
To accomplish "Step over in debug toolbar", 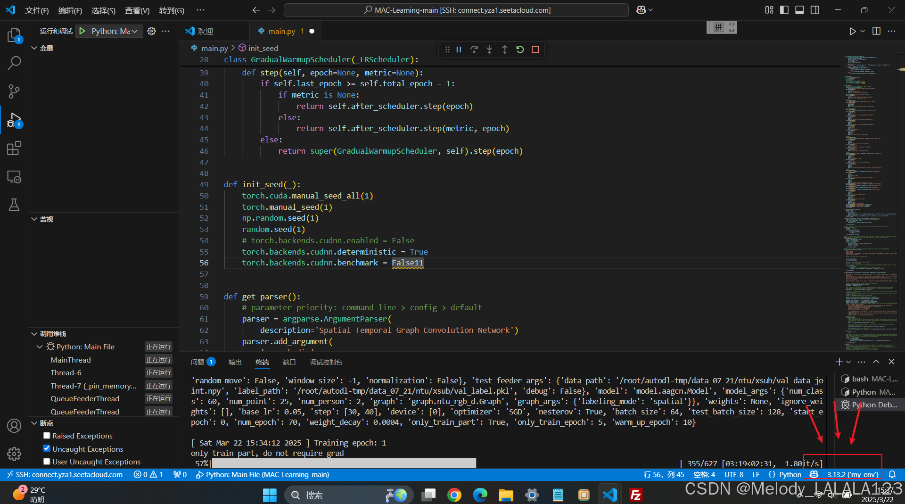I will click(x=474, y=50).
